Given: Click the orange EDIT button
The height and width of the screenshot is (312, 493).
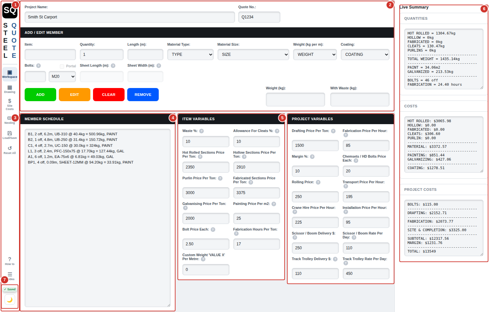Looking at the screenshot, I should click(75, 95).
